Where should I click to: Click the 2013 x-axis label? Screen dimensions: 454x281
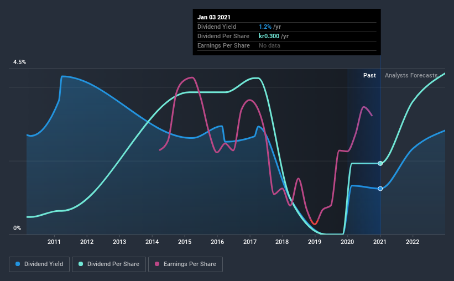119,242
